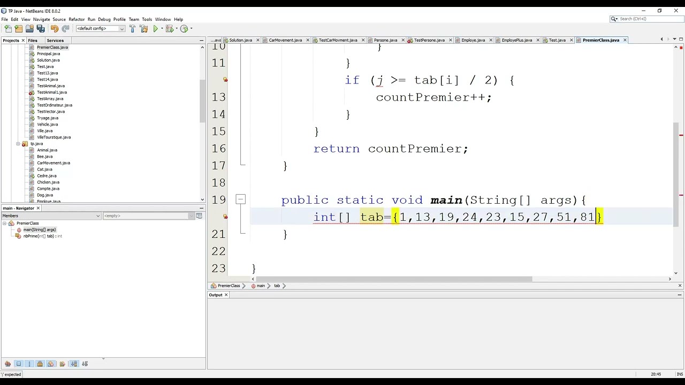Switch to the EmployePlus.java editor tab
Image resolution: width=685 pixels, height=385 pixels.
(x=517, y=40)
